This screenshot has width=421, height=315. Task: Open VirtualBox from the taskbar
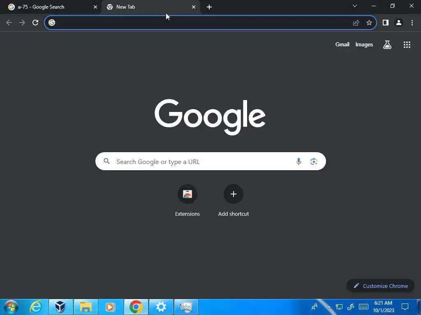(60, 307)
